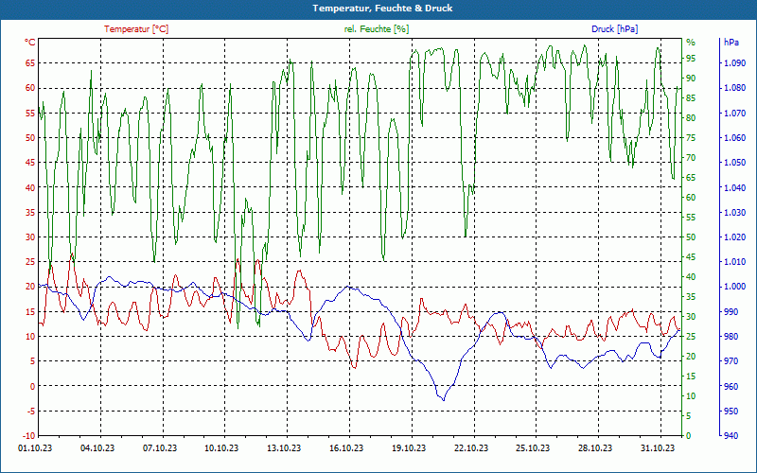Click the chart title 'Temperatur, Feuchte & Druck'

(382, 9)
